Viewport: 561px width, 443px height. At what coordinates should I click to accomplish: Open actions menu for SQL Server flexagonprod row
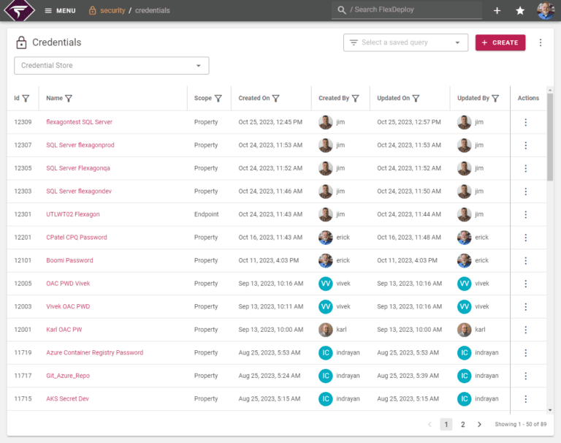pos(526,145)
